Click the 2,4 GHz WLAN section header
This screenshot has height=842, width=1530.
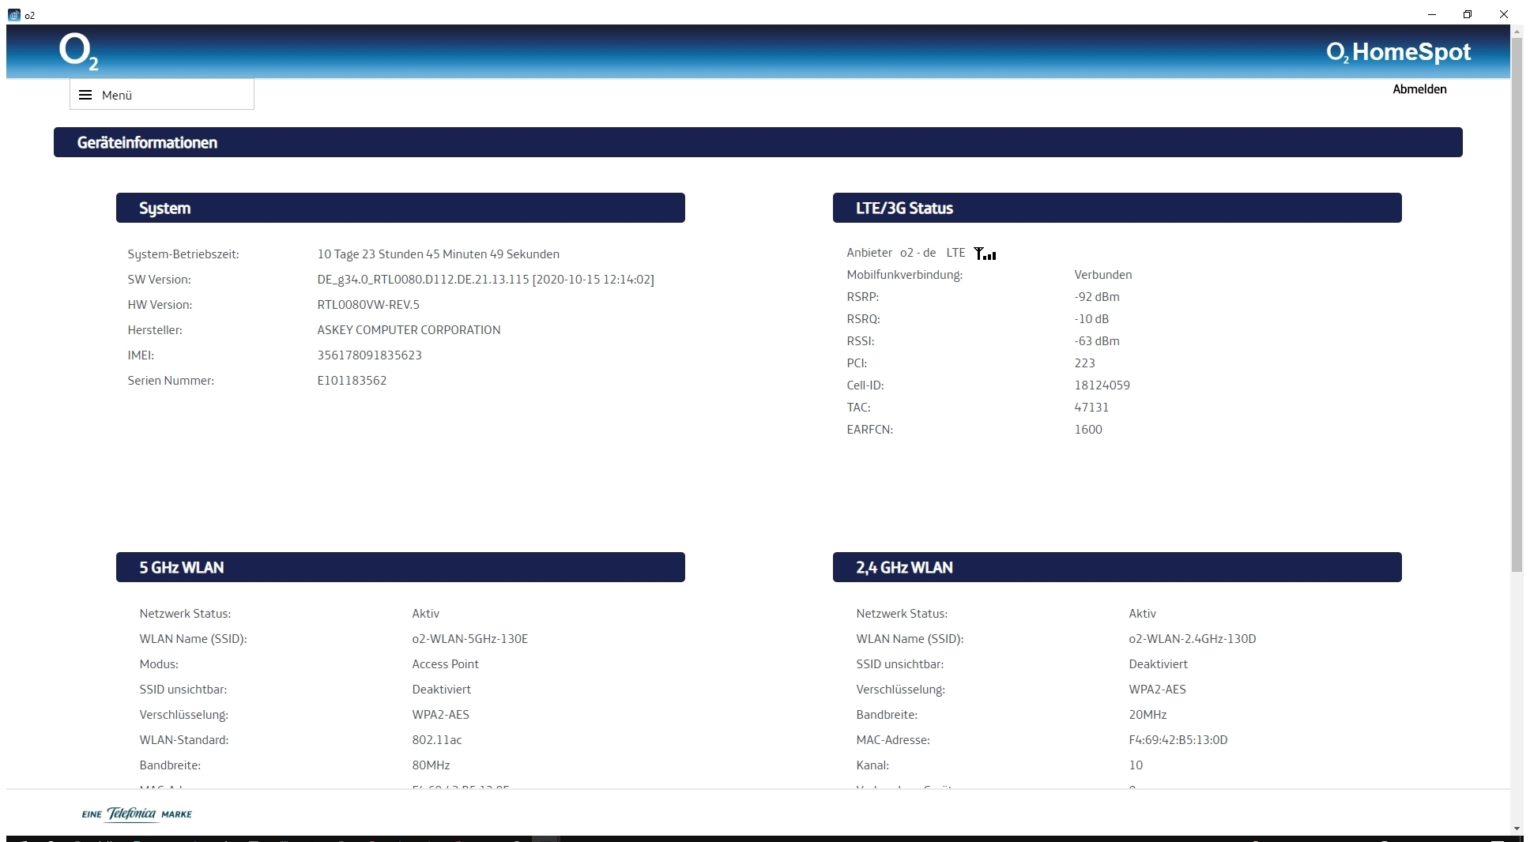click(1117, 567)
